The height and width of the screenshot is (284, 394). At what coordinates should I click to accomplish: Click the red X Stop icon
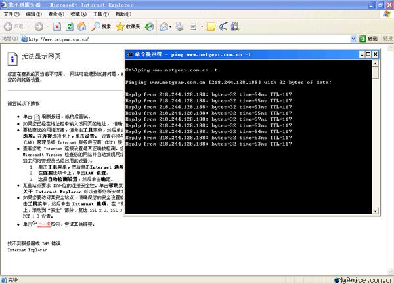point(57,26)
